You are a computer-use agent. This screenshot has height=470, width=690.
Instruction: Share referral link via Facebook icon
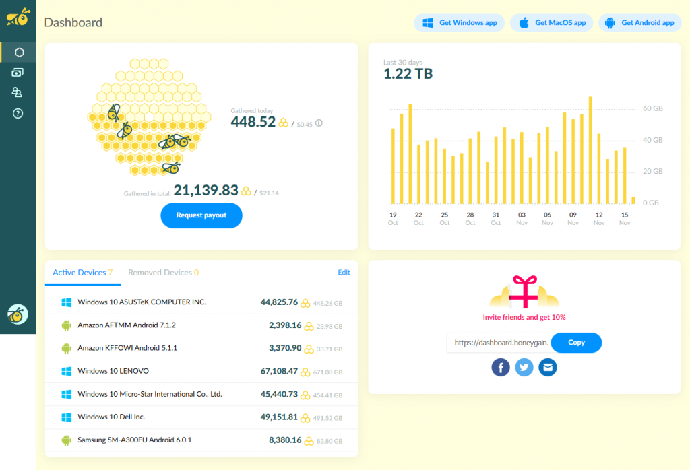tap(500, 367)
